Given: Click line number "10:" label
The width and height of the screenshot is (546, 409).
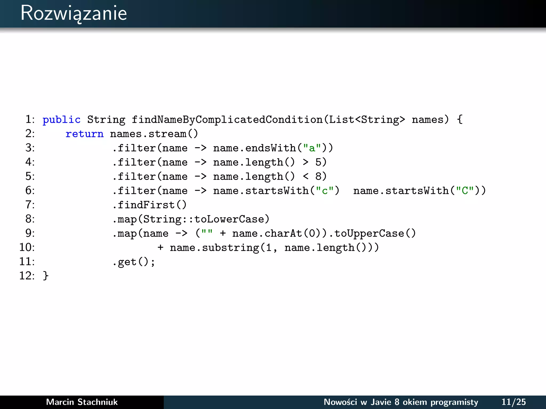Looking at the screenshot, I should point(27,247).
